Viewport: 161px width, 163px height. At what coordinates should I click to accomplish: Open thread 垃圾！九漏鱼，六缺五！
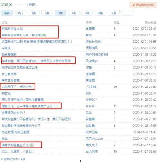point(18,151)
